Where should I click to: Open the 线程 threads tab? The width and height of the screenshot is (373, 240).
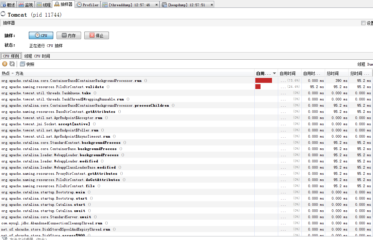pos(43,5)
